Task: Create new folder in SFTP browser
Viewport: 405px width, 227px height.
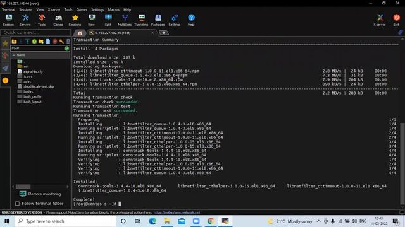Action: pyautogui.click(x=41, y=42)
